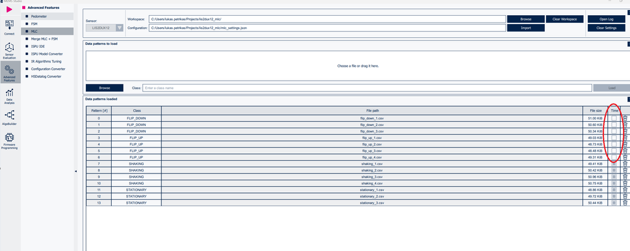Click the pink play arrow icon
Screen dimensions: 630x251
(9, 9)
